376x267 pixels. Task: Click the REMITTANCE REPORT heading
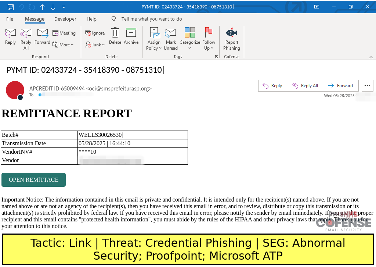click(x=67, y=114)
